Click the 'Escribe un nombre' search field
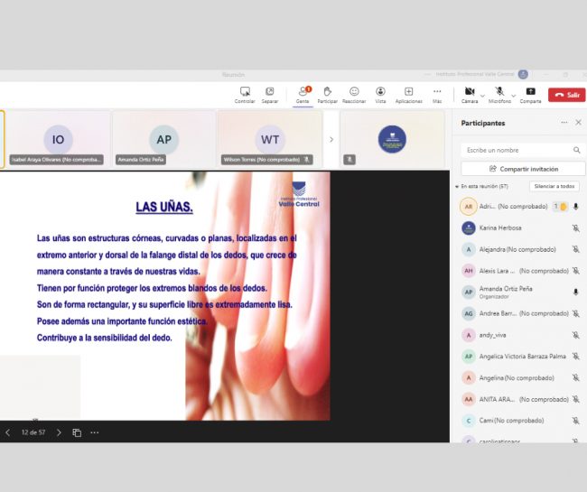Screen dimensions: 587x492 pyautogui.click(x=515, y=150)
